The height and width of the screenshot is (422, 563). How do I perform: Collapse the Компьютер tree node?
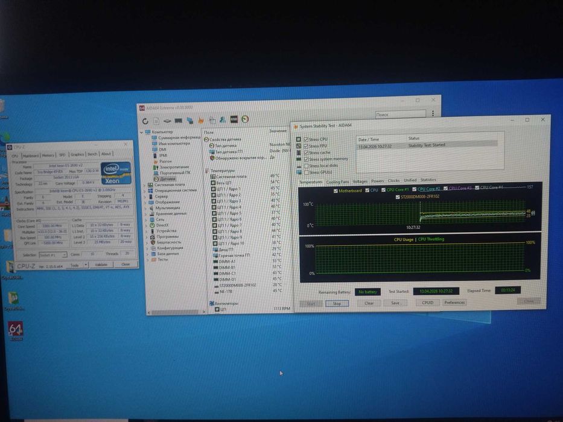tap(141, 133)
